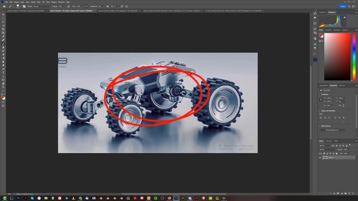Add a layer mask from Layers footer
358x201 pixels.
click(x=338, y=193)
